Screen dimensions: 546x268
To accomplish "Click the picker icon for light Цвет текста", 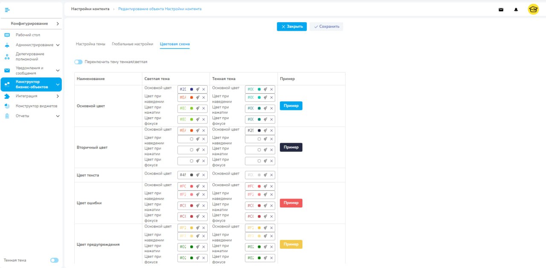I will pyautogui.click(x=197, y=175).
